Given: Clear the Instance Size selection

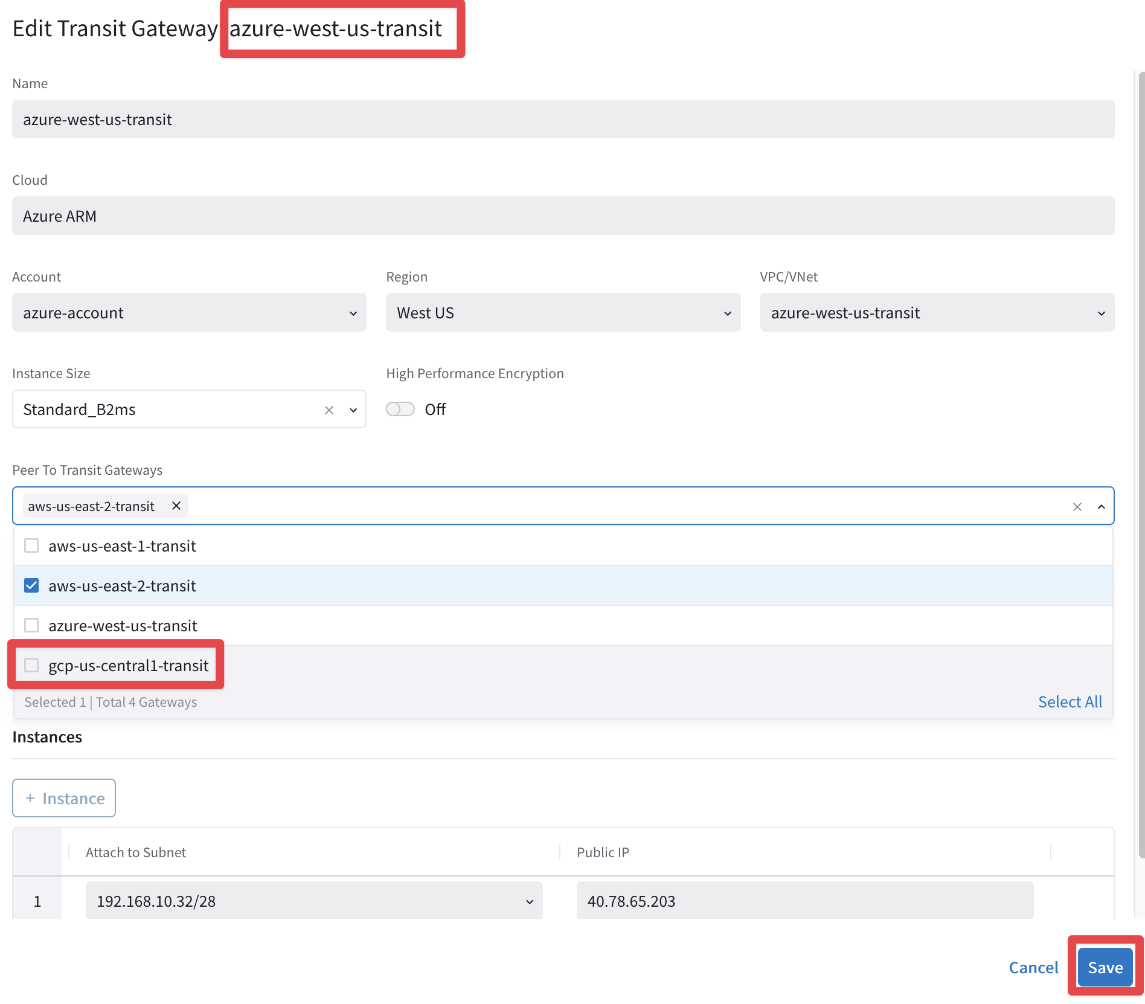Looking at the screenshot, I should coord(329,410).
